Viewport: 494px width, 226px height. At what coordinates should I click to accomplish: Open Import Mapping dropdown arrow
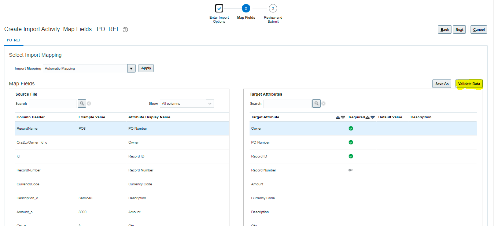pos(131,68)
